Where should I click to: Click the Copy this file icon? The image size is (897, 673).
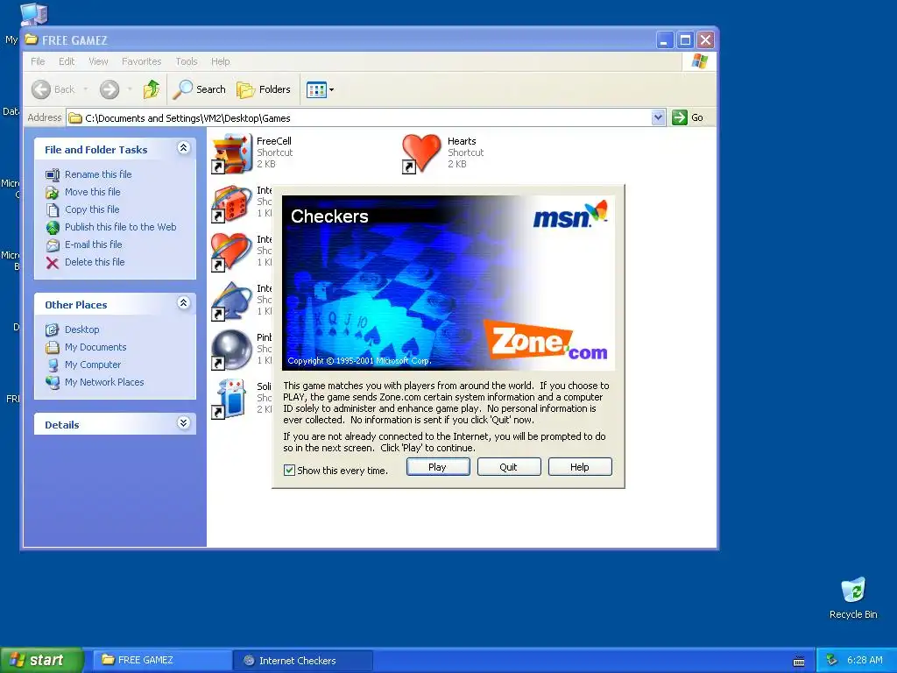[53, 209]
